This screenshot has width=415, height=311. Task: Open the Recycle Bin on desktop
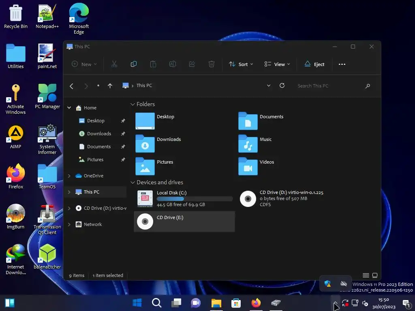[16, 16]
